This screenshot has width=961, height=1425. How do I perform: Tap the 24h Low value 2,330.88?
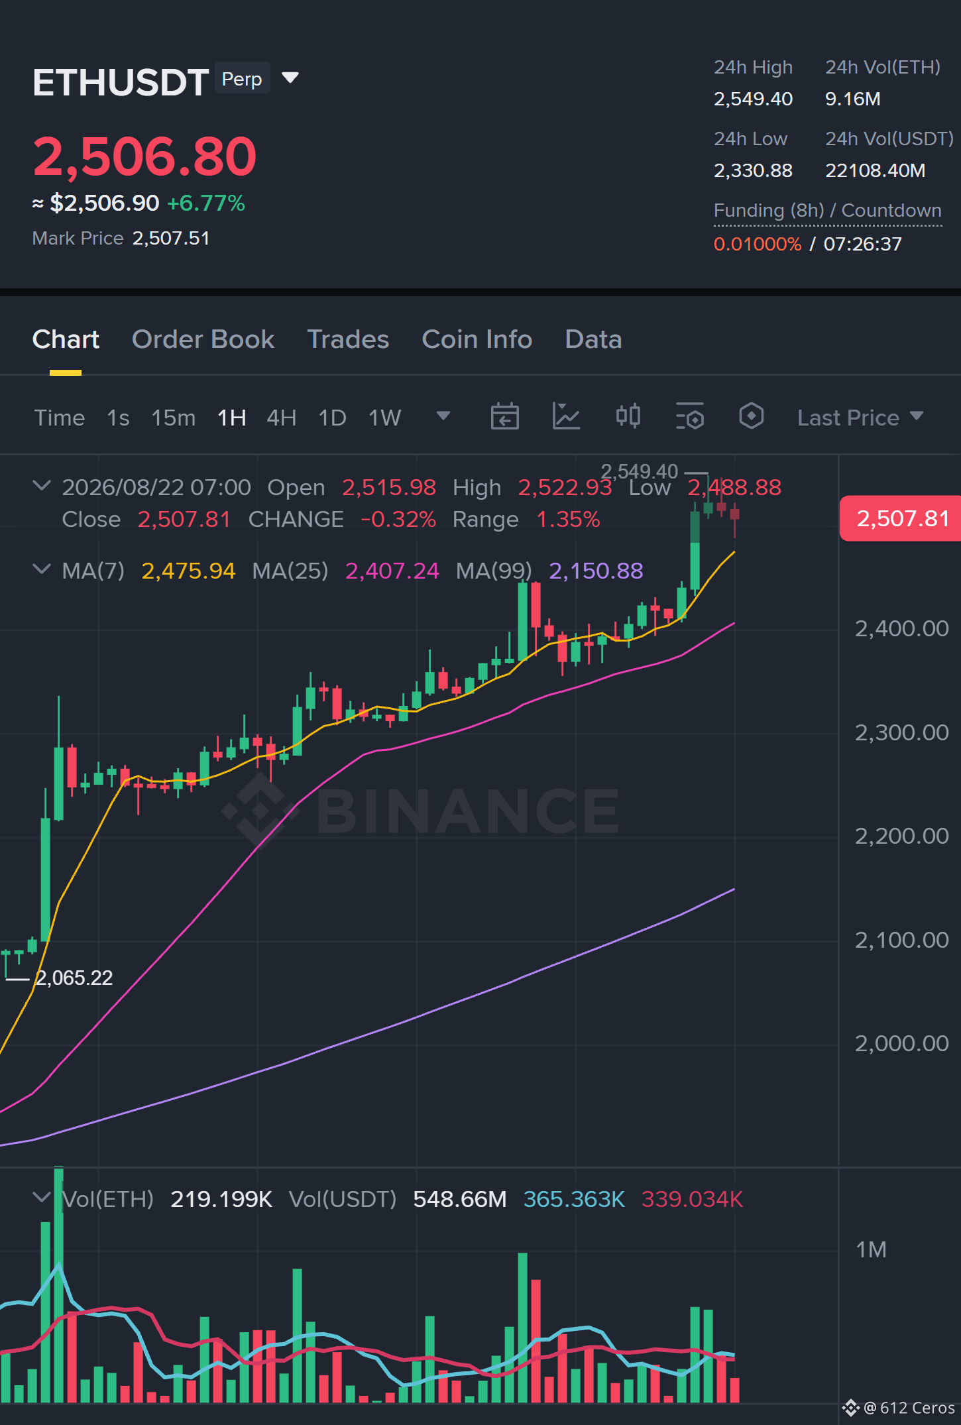tap(753, 170)
